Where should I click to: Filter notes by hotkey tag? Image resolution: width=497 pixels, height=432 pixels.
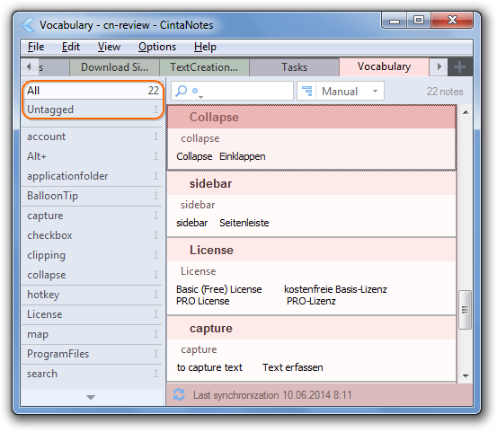point(93,295)
